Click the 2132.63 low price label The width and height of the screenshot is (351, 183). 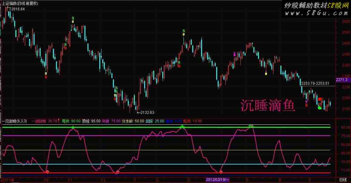tap(147, 113)
